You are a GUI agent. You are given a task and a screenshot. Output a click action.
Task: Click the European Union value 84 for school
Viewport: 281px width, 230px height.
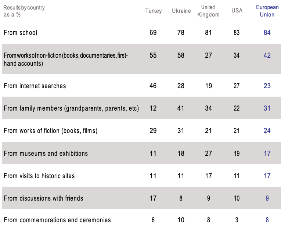(x=267, y=33)
